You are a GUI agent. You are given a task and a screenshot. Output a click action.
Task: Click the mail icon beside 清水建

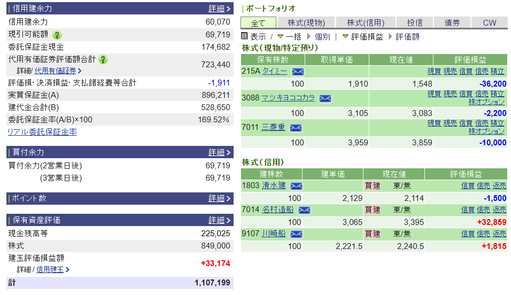point(296,186)
